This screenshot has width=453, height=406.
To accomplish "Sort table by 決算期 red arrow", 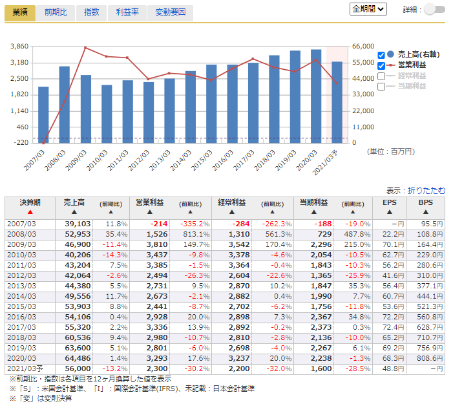I will pyautogui.click(x=30, y=211).
